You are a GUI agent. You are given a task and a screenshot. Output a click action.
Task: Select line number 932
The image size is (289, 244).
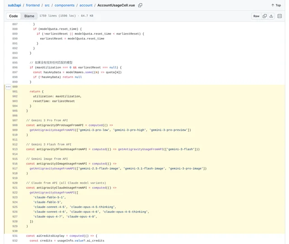pyautogui.click(x=15, y=241)
